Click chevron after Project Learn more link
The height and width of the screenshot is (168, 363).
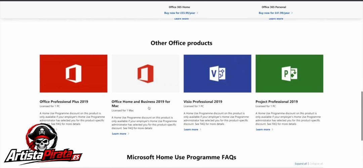coord(273,130)
